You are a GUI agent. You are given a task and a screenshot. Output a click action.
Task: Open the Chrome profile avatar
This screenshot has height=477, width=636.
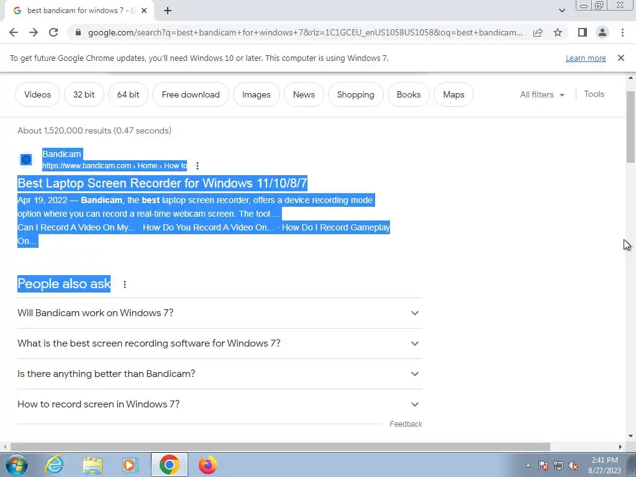click(602, 32)
